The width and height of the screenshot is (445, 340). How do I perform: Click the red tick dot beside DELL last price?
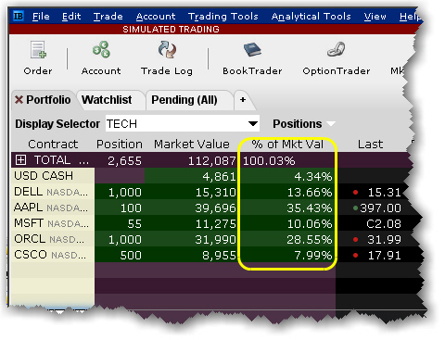(355, 193)
